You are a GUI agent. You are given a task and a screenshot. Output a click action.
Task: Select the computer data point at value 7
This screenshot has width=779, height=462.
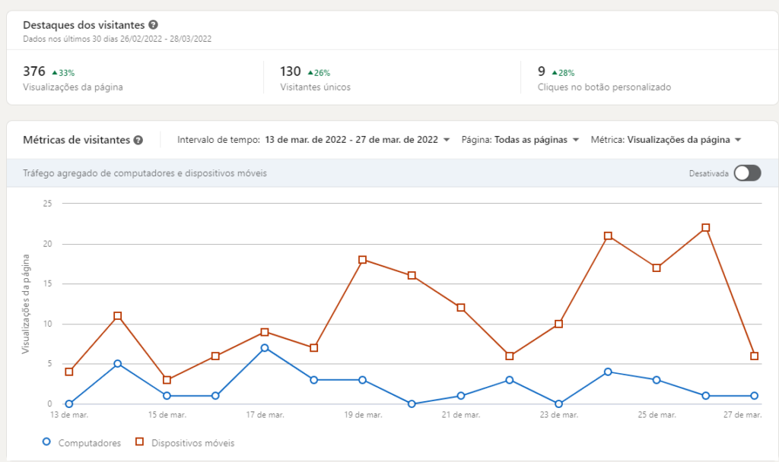[264, 348]
